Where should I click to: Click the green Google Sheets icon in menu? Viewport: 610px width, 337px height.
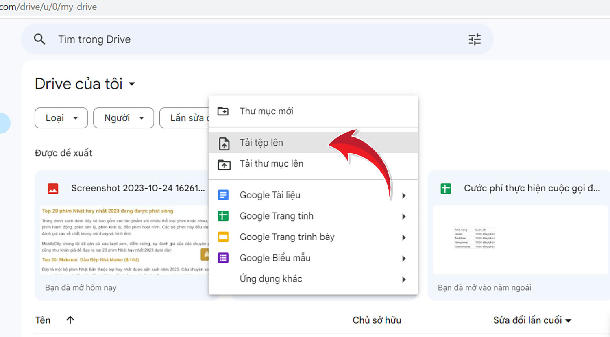[223, 216]
